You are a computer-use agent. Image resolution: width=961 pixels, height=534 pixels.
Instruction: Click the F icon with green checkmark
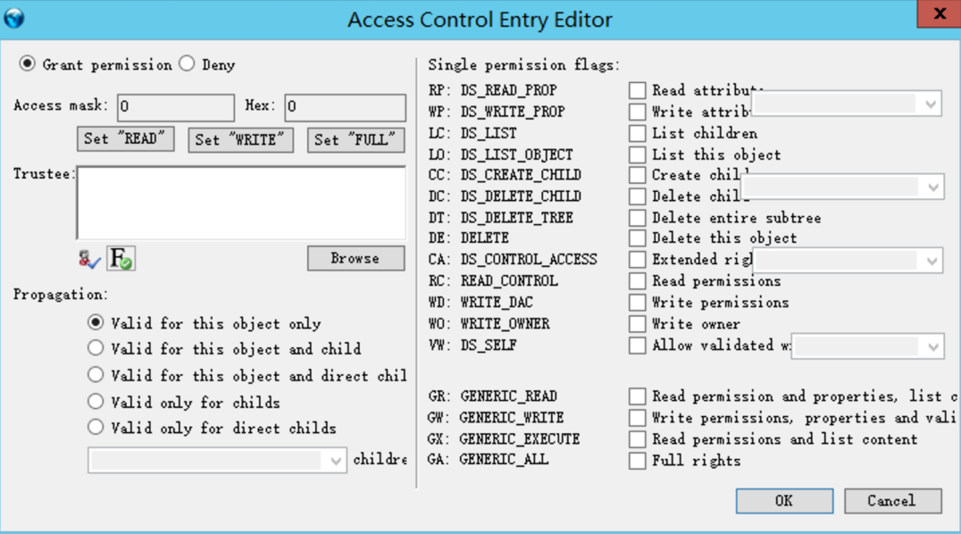point(121,258)
